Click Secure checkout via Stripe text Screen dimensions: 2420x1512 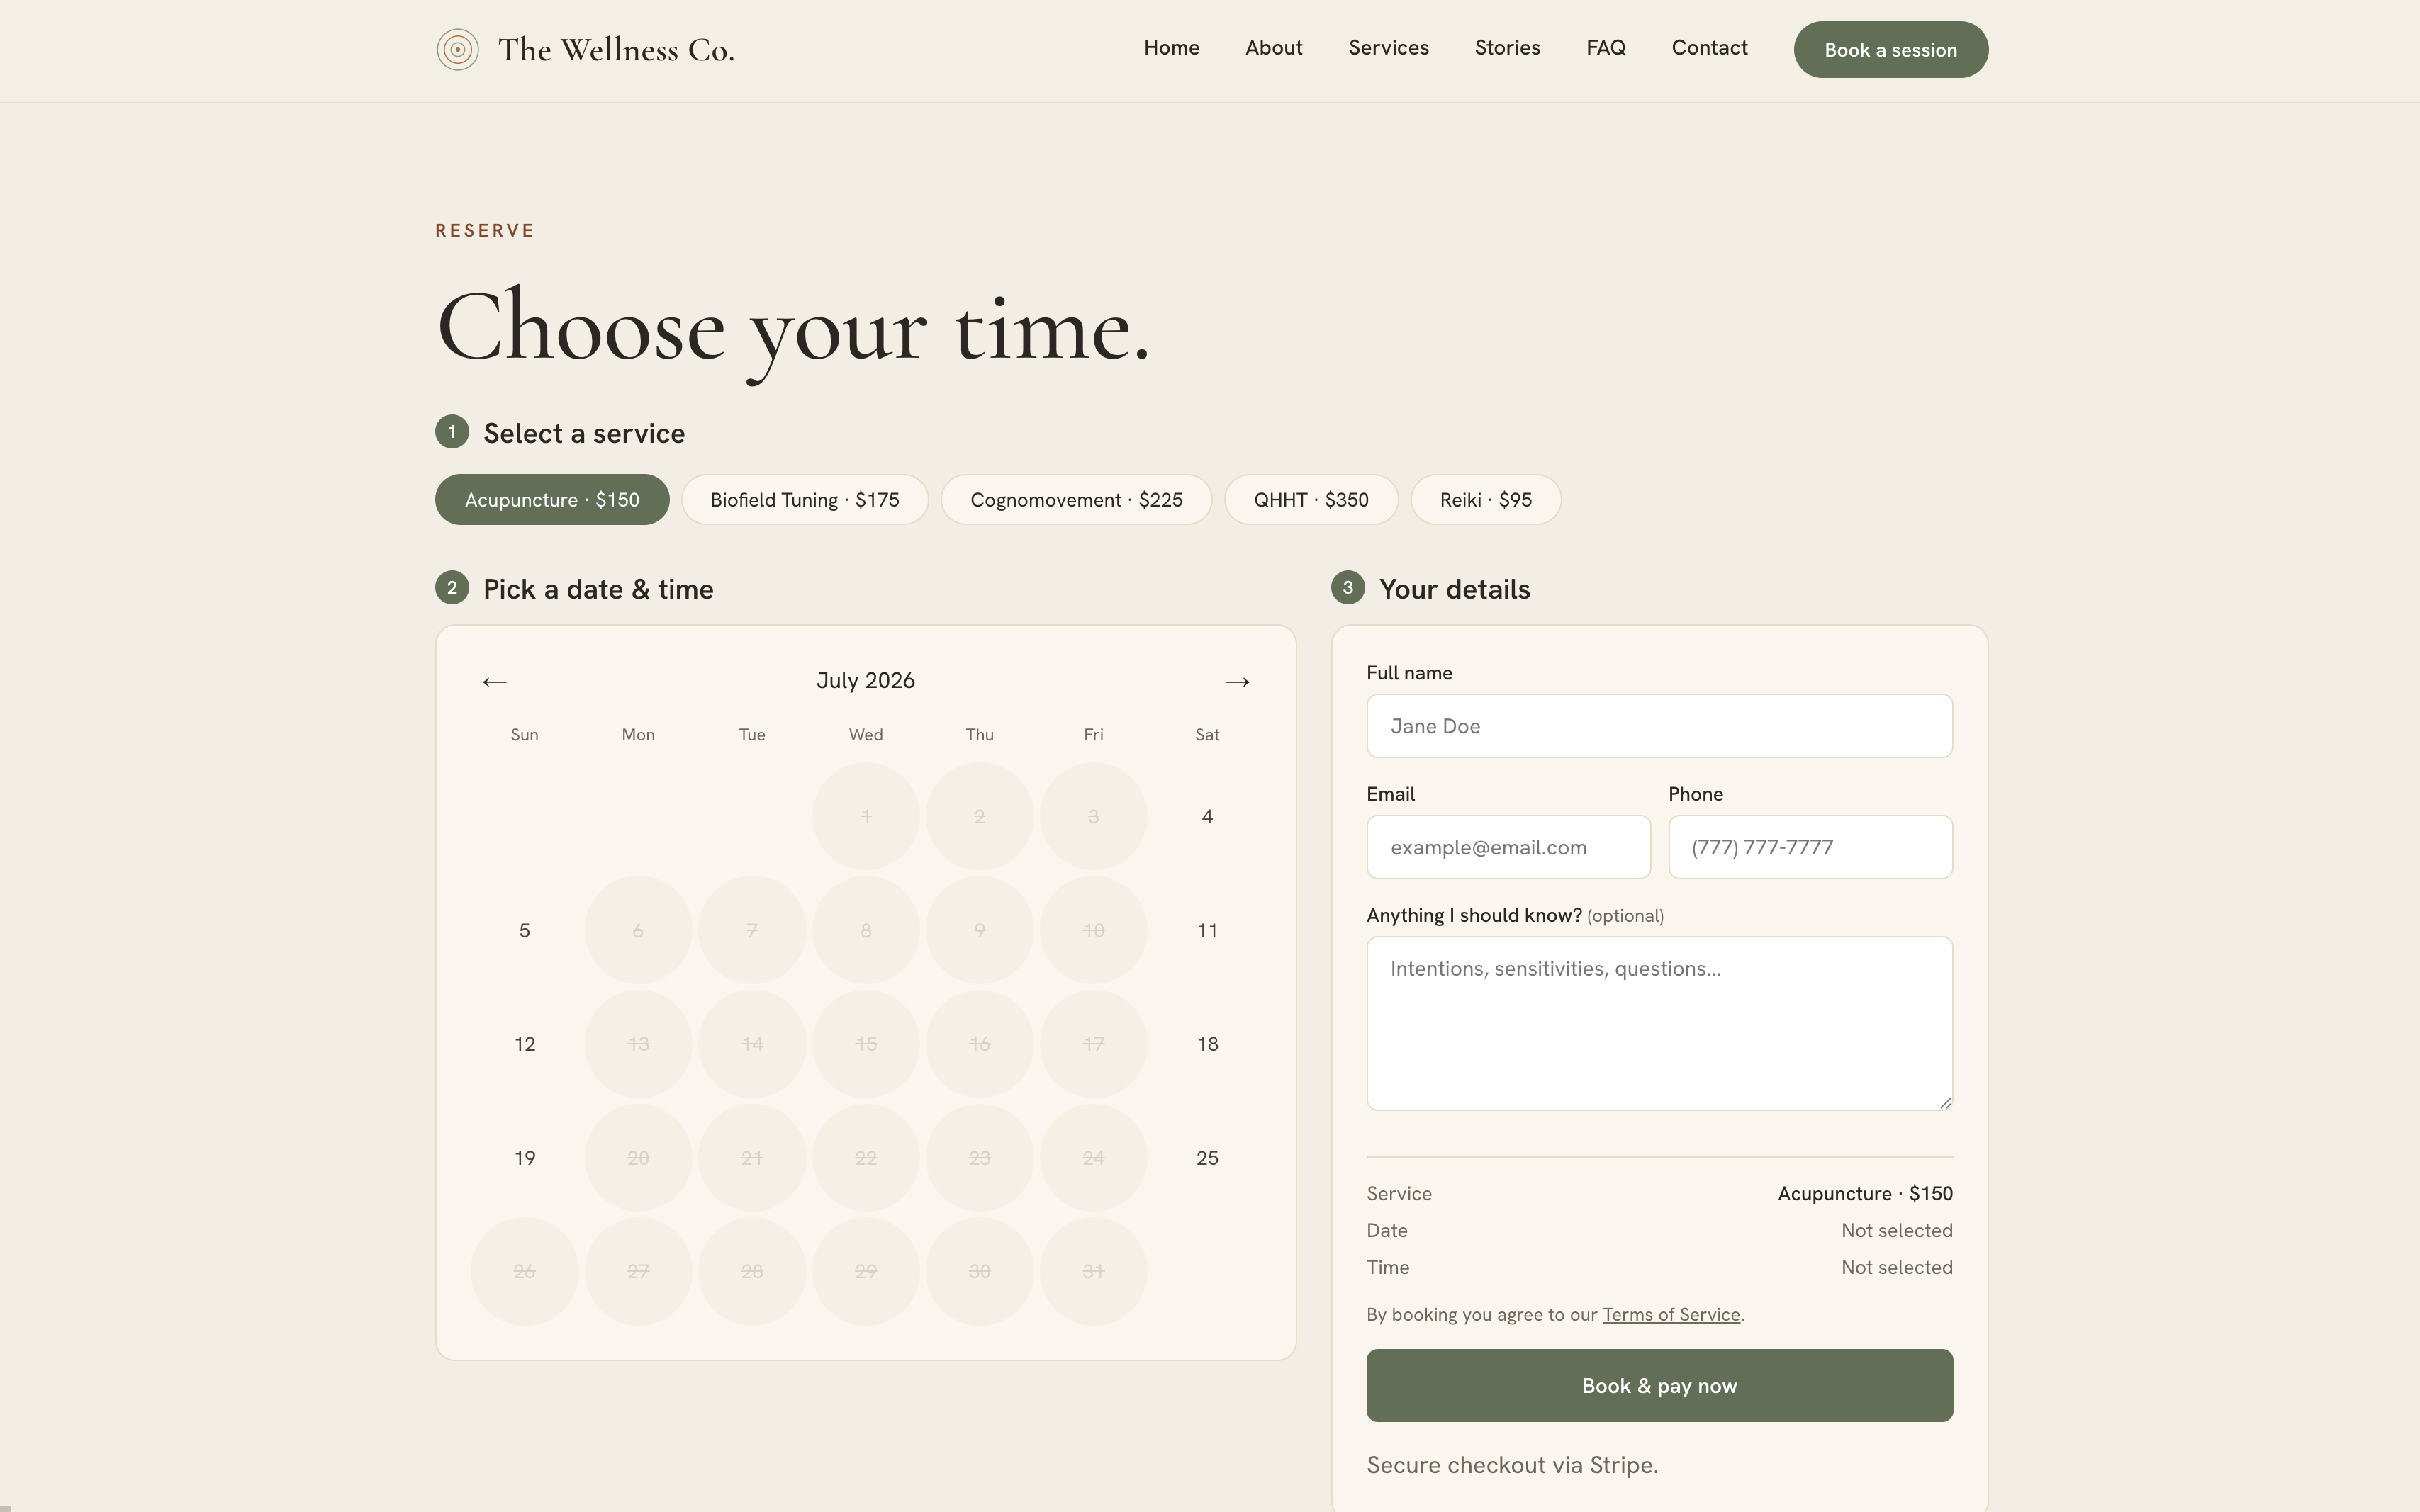click(1513, 1465)
